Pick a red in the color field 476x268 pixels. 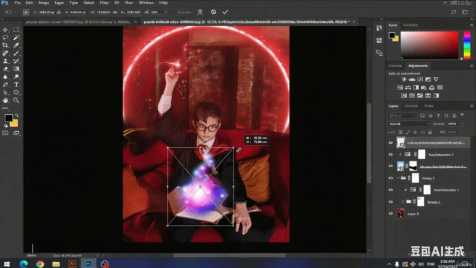click(x=430, y=45)
